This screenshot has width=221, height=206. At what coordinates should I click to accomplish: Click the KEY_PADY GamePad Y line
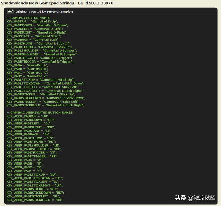click(x=27, y=76)
